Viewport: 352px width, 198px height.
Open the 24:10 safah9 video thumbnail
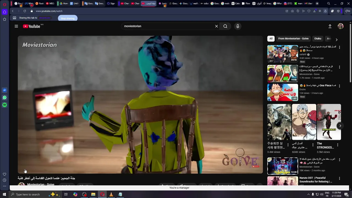(282, 54)
